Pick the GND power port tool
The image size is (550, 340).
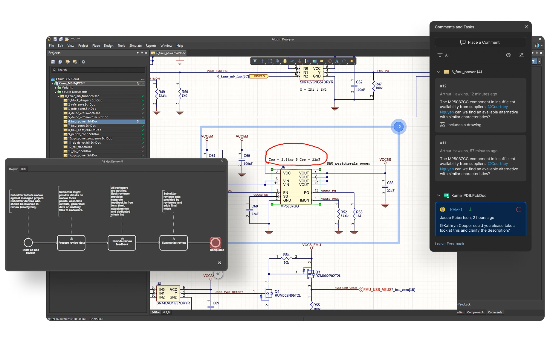(300, 61)
